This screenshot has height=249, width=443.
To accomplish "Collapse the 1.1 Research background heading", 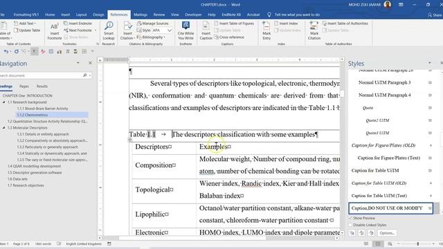I will click(x=4, y=102).
